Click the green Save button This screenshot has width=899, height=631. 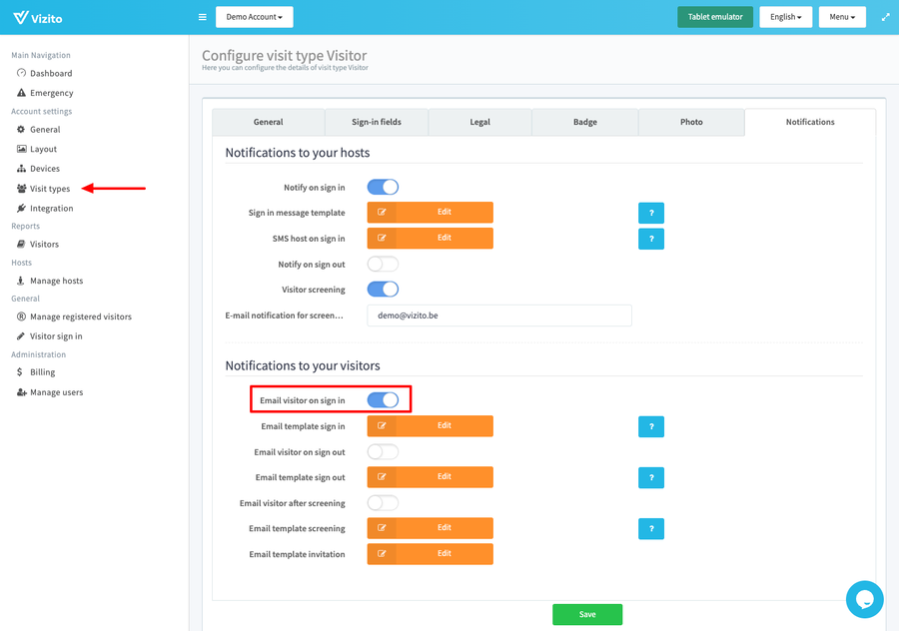pos(587,614)
